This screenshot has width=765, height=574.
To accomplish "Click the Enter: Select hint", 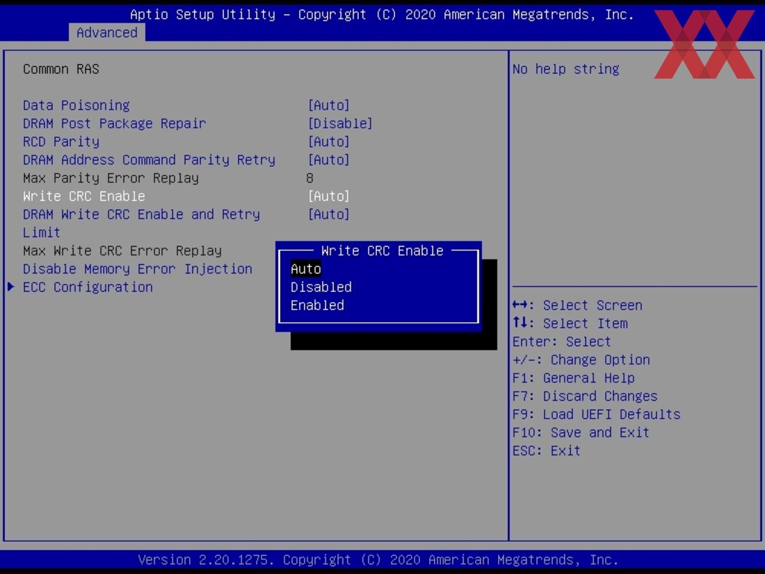I will (561, 342).
